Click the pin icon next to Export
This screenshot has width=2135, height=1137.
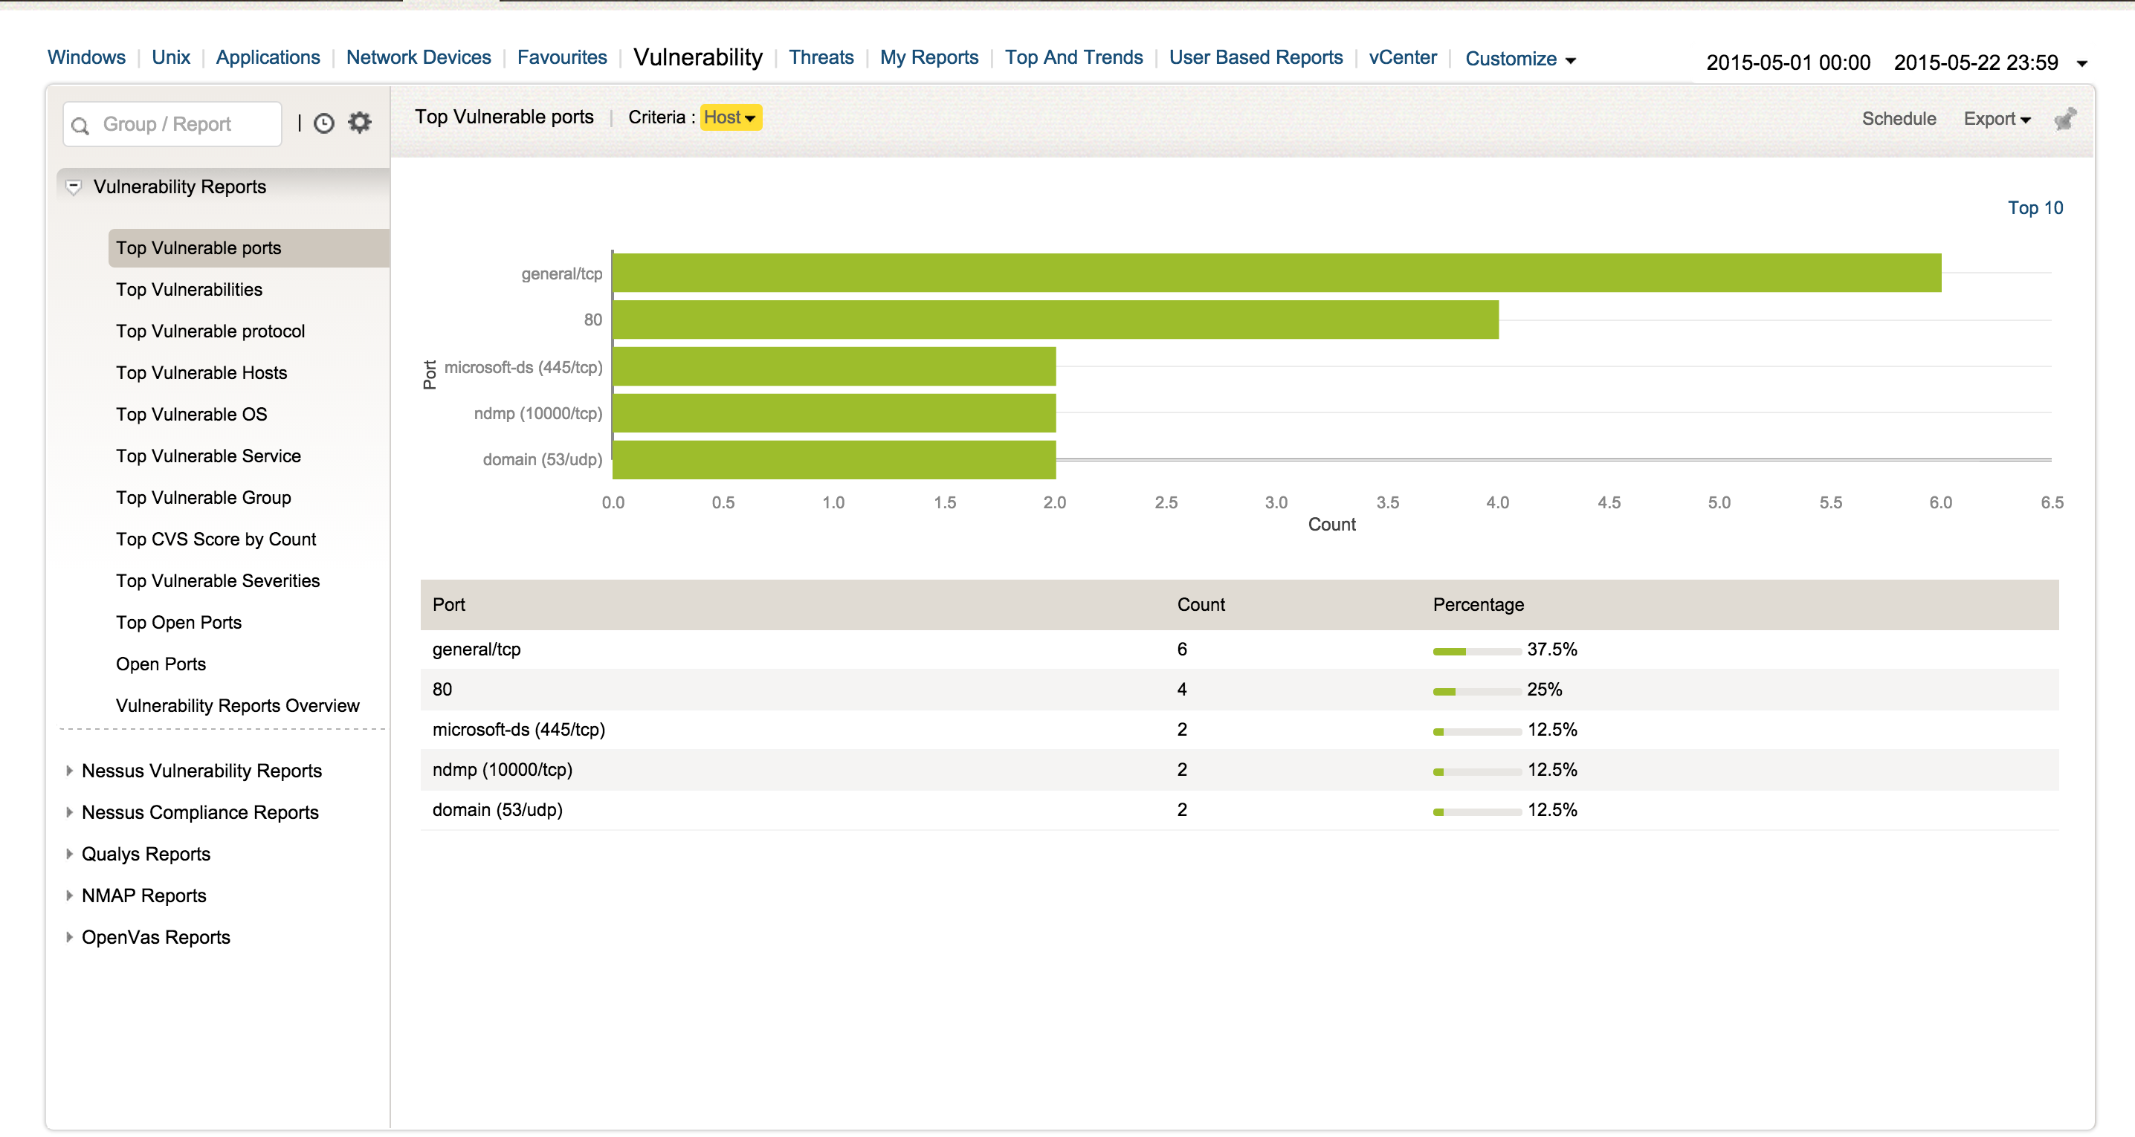[x=2064, y=120]
